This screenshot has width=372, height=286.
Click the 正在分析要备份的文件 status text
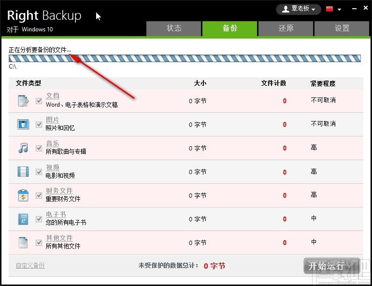[40, 50]
